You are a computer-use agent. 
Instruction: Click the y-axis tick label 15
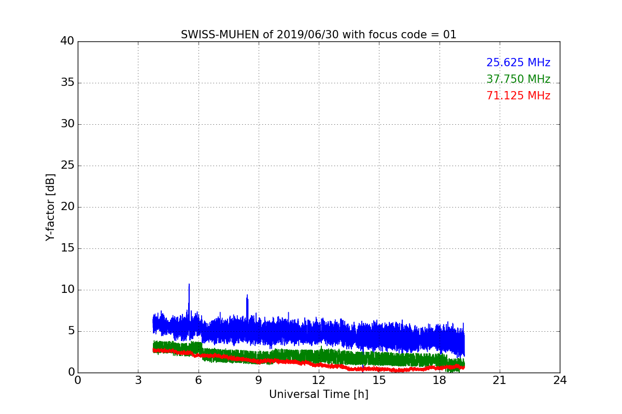pyautogui.click(x=67, y=248)
